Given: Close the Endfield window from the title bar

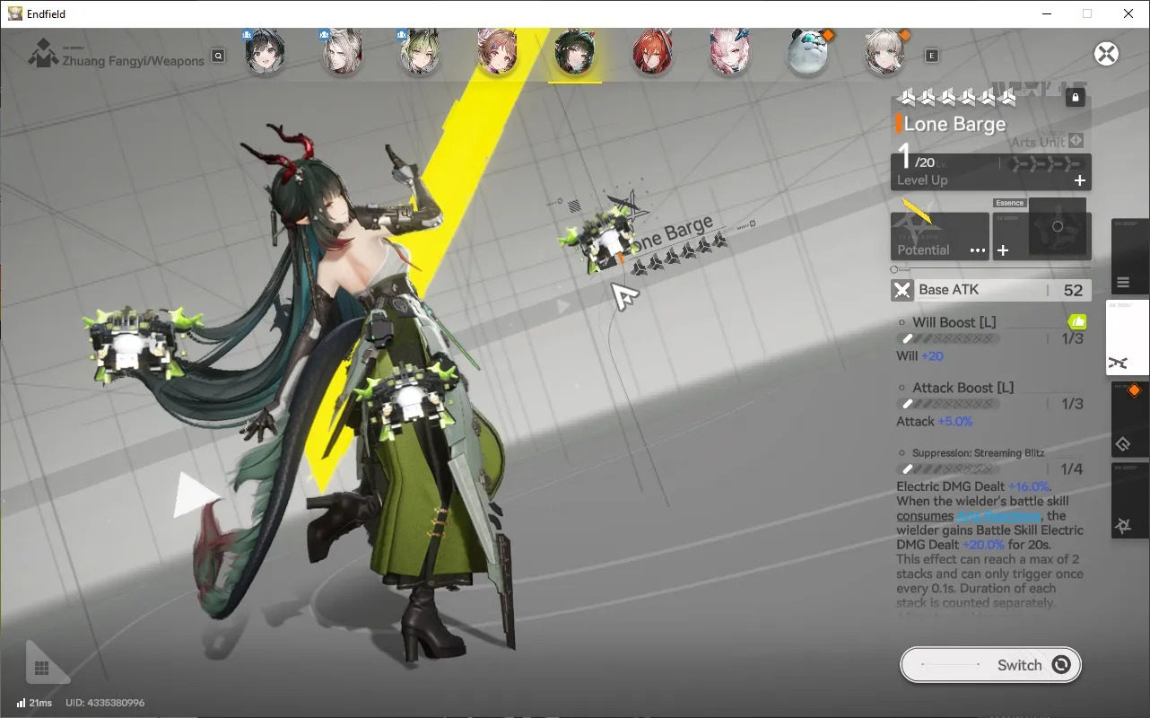Looking at the screenshot, I should point(1128,13).
